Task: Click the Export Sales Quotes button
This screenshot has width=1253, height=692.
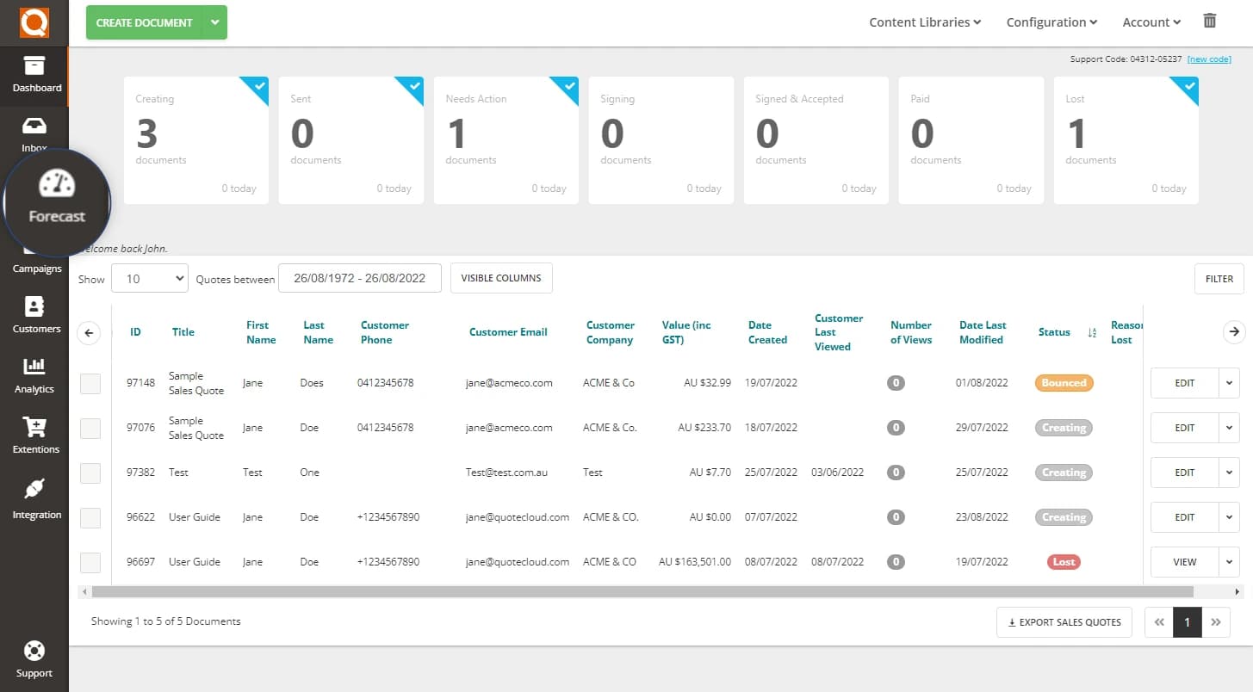Action: tap(1064, 621)
